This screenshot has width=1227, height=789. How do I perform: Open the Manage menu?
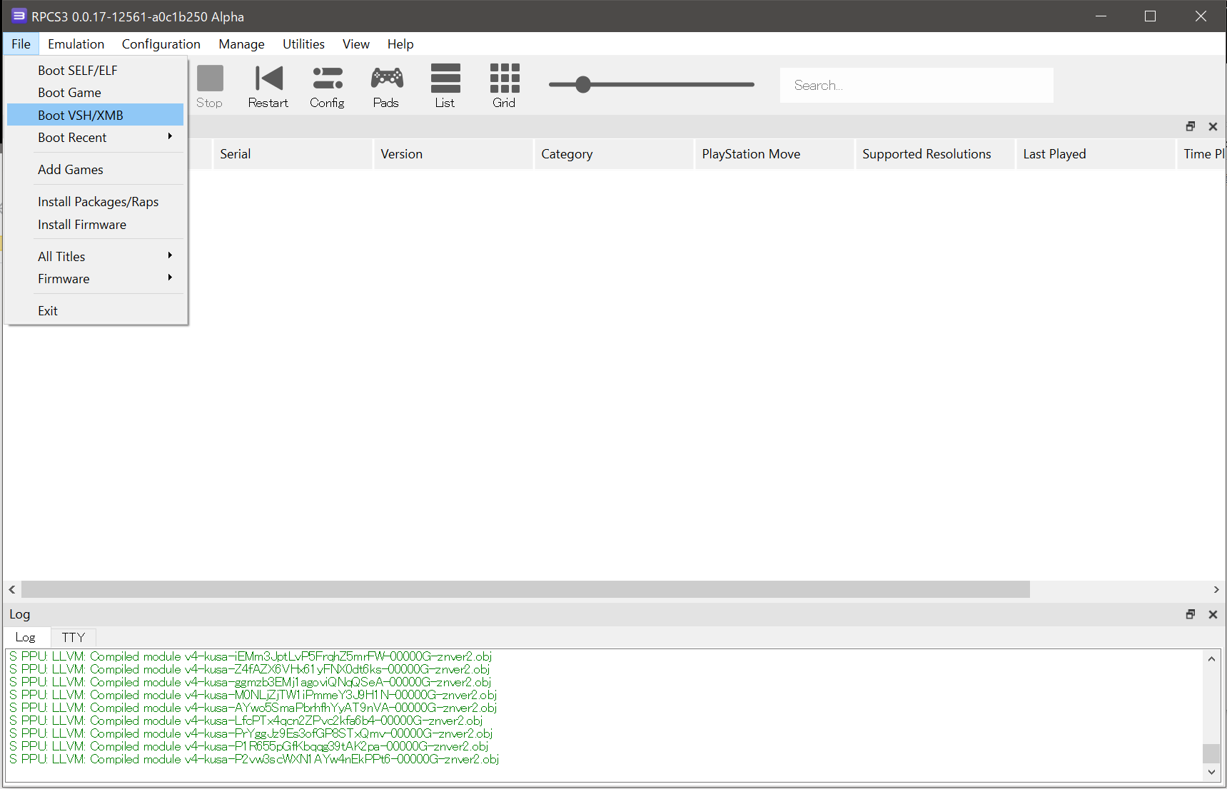tap(241, 44)
